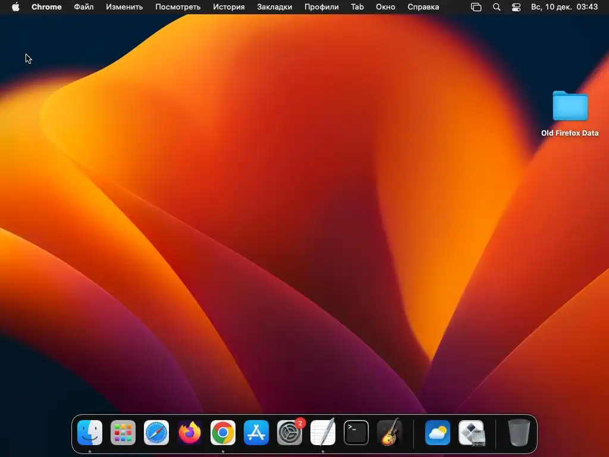Screen dimensions: 609x457
Task: Open the Файл menu
Action: click(x=83, y=7)
